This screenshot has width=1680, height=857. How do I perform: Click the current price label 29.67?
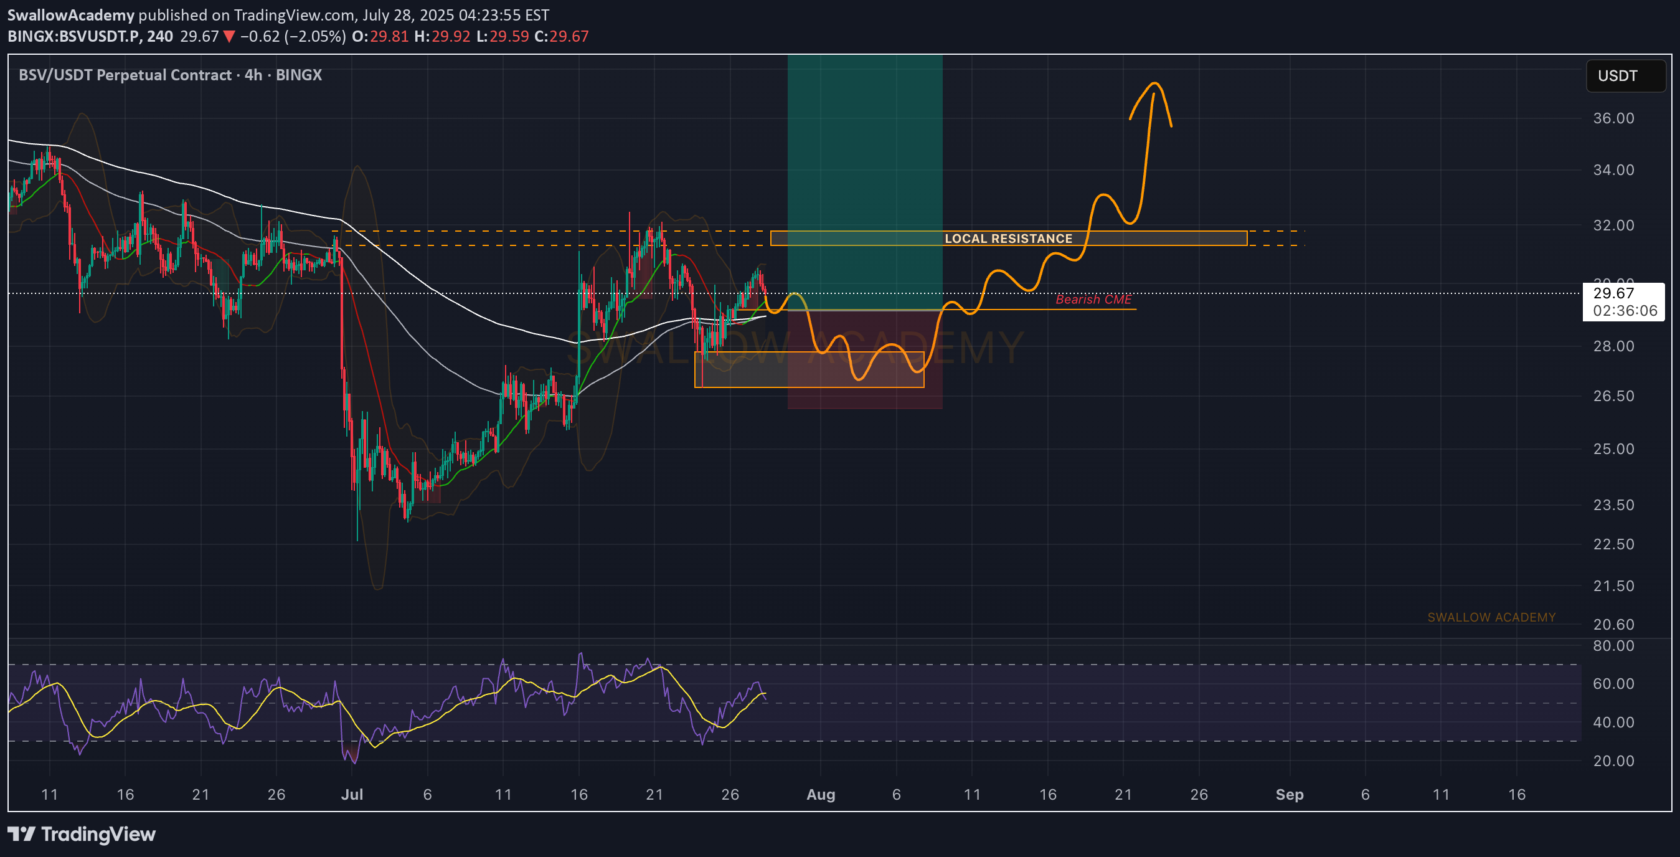1613,293
